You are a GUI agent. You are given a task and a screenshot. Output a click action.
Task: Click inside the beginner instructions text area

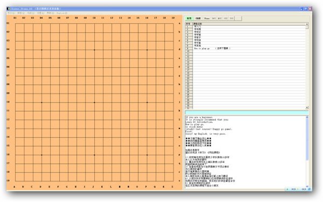pos(245,151)
